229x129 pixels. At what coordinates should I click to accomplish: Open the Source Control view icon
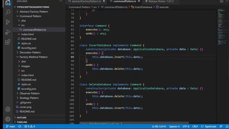coord(8,22)
